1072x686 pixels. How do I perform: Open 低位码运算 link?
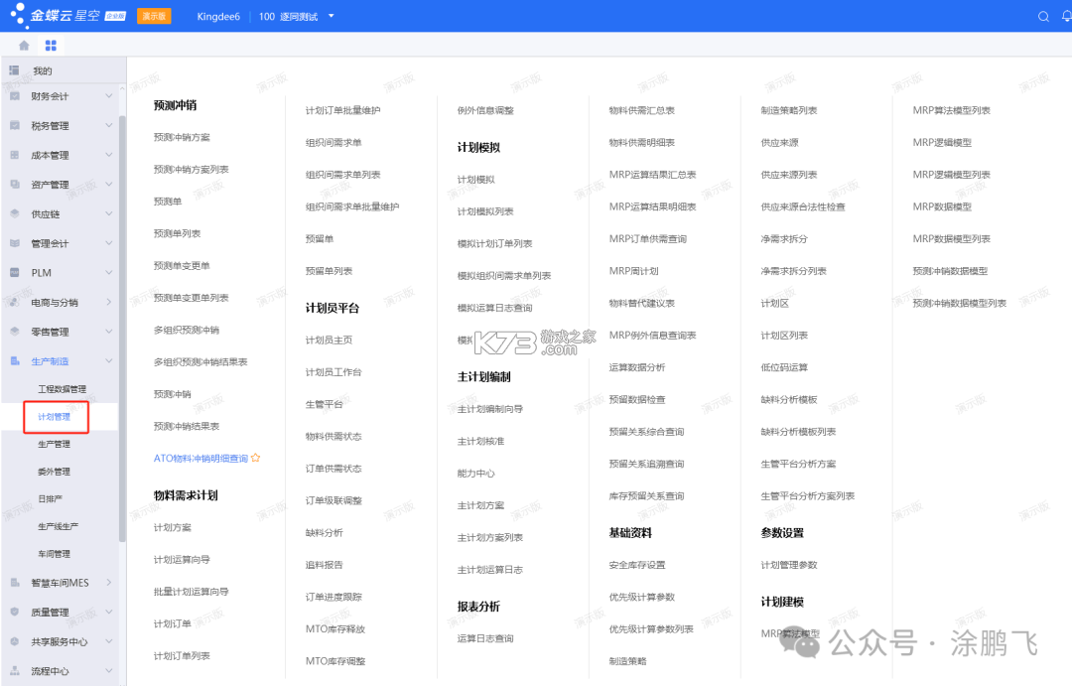tap(784, 367)
